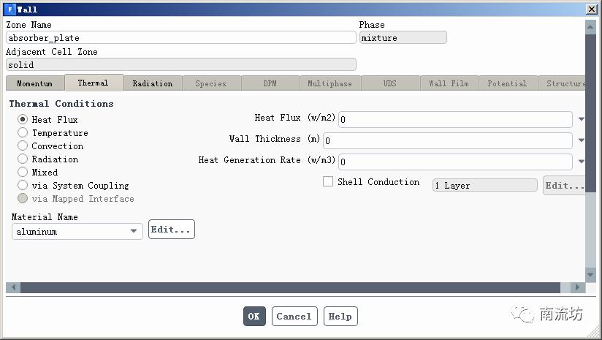Click the Phase mixture field
602x340 pixels.
(x=403, y=37)
